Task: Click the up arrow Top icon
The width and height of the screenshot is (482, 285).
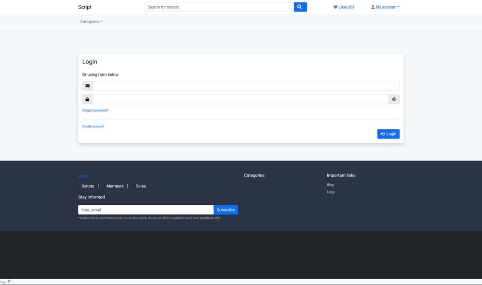Action: tap(9, 282)
